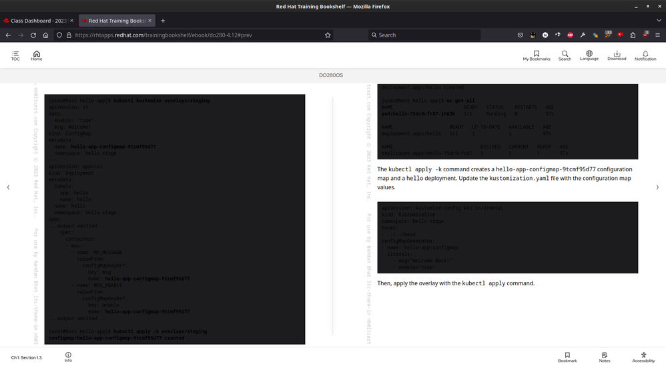Click the shield tracking protection icon
The height and width of the screenshot is (366, 666).
coord(59,35)
